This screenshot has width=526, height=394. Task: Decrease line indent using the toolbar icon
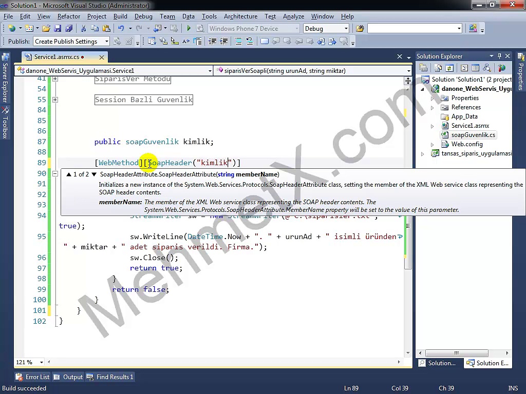pyautogui.click(x=212, y=41)
